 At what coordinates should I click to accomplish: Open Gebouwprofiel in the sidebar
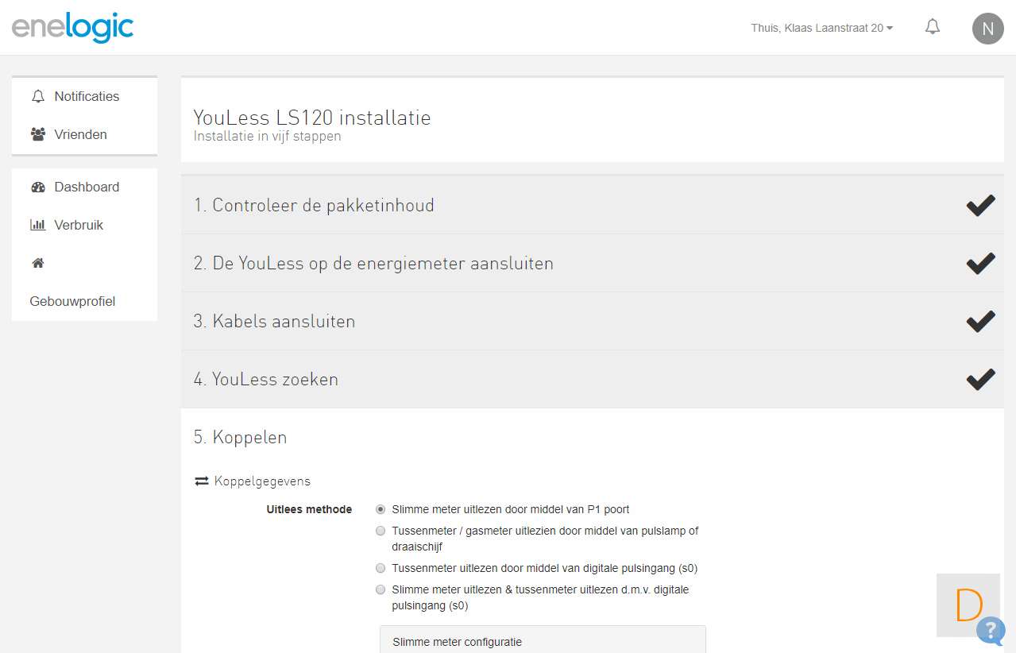(72, 302)
